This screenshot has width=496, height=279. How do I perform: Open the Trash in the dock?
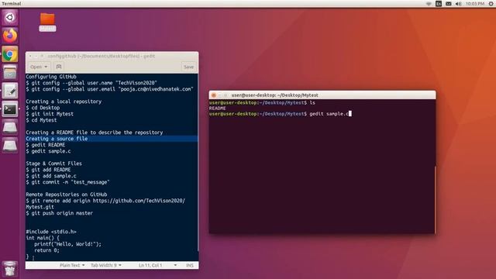tap(10, 269)
